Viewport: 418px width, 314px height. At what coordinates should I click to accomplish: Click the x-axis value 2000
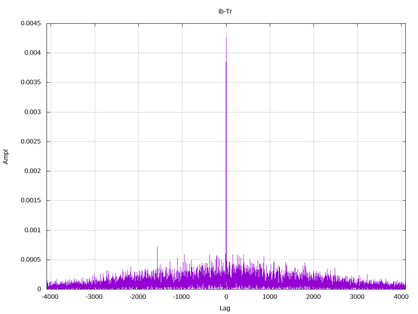click(x=313, y=297)
